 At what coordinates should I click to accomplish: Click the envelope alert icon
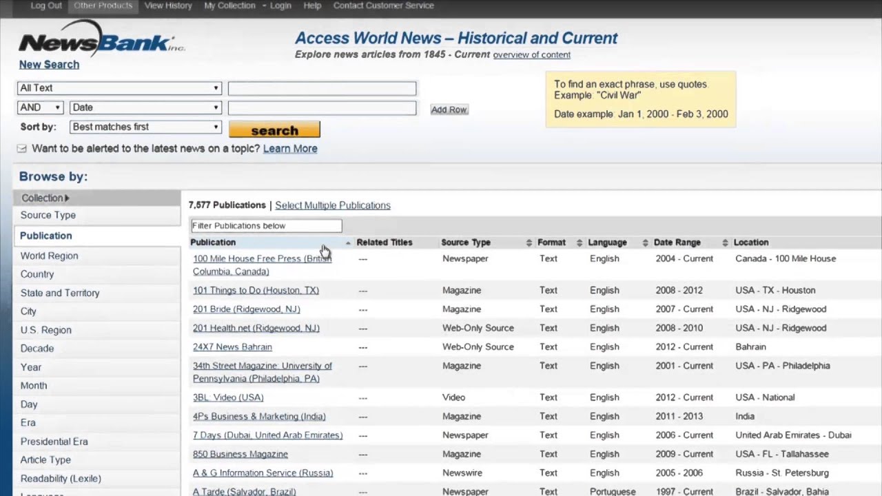22,148
